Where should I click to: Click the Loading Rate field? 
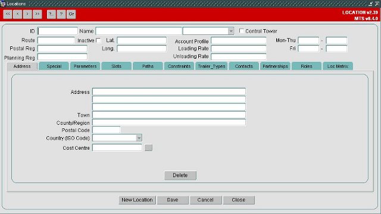coord(239,49)
